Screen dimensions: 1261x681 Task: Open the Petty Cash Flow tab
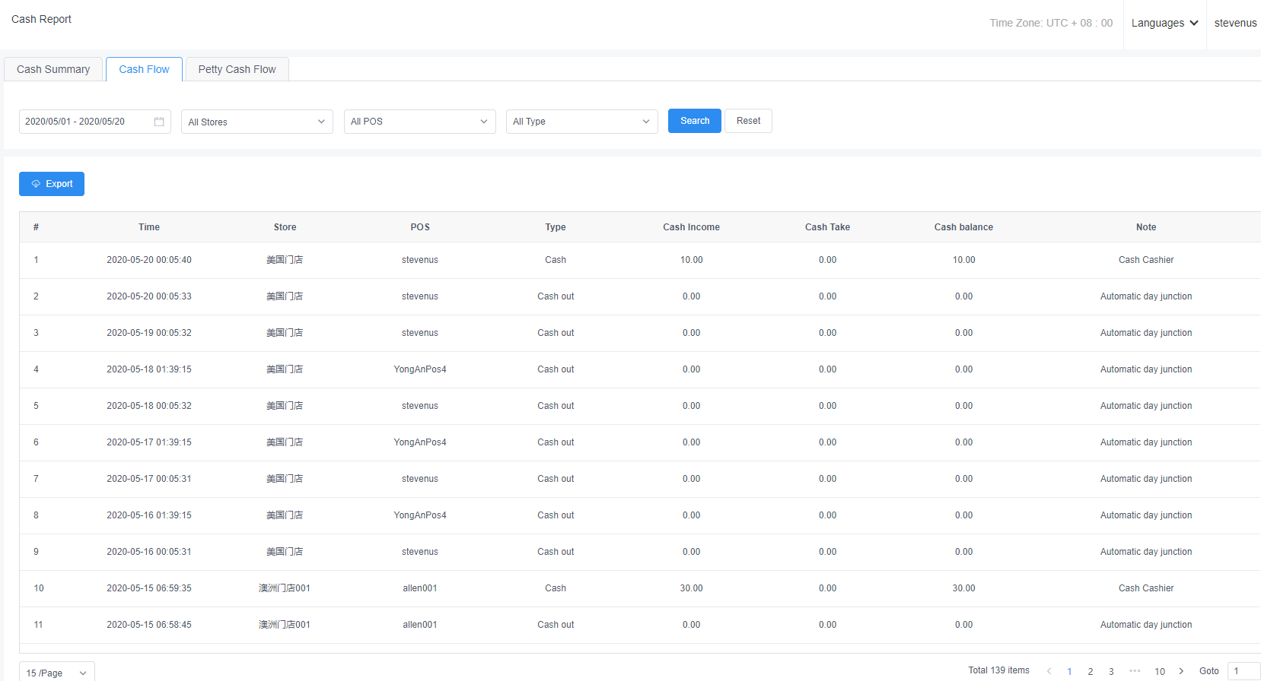(237, 69)
